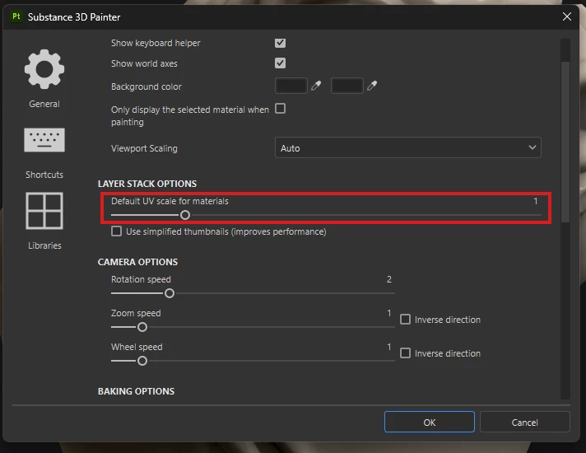Enable only display selected material when painting
Viewport: 586px width, 453px height.
281,109
